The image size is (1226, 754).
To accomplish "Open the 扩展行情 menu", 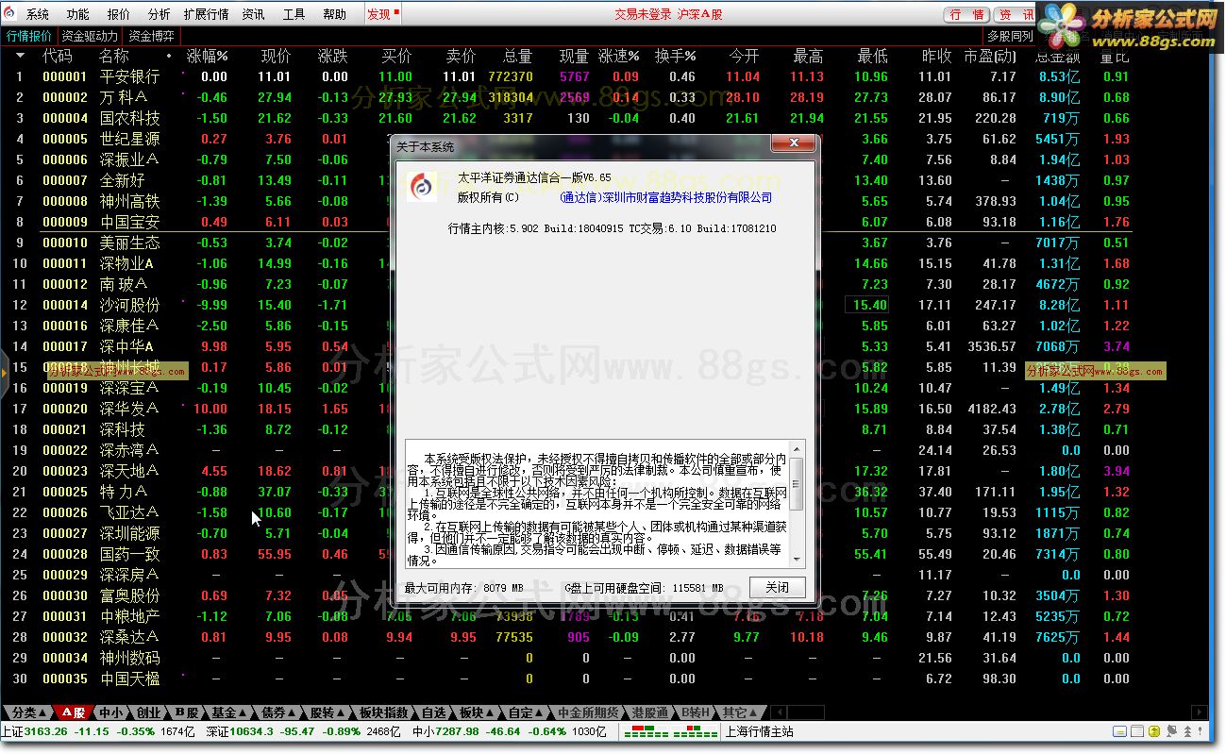I will [206, 14].
